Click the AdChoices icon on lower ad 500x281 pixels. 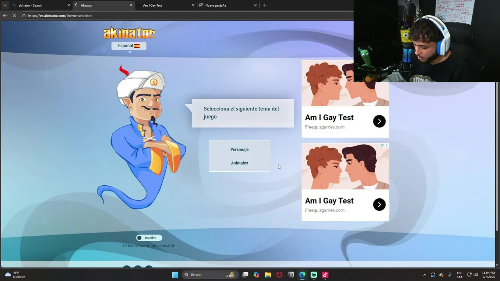point(382,145)
